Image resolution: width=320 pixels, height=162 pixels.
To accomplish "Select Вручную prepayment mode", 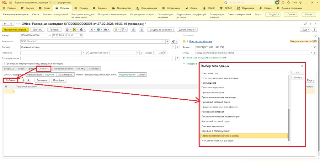I will tap(50, 74).
